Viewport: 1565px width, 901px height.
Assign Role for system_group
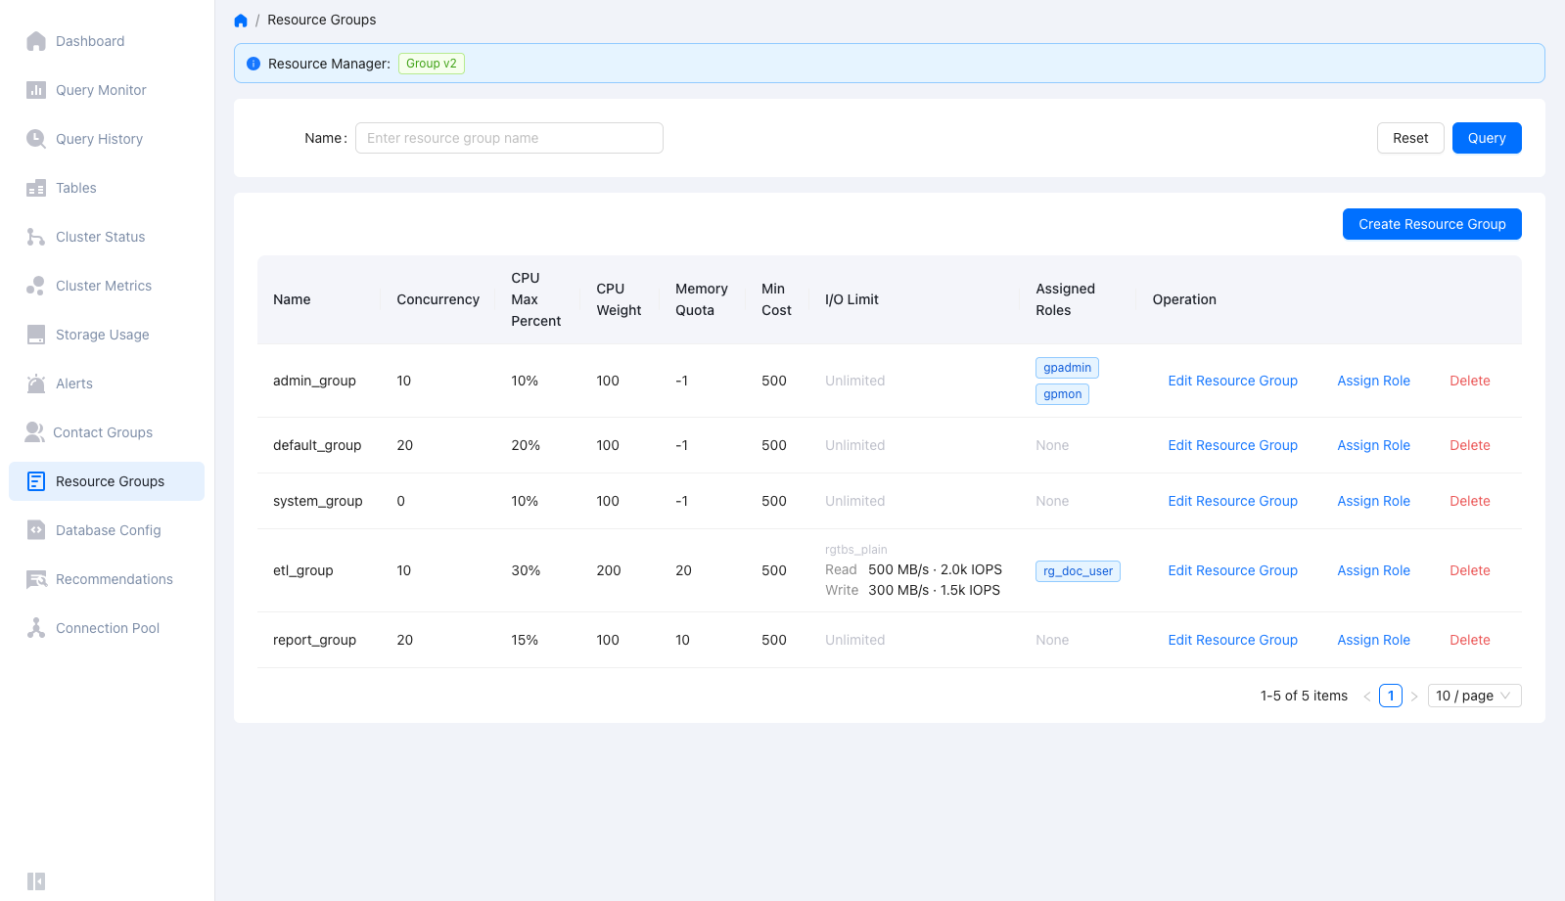pyautogui.click(x=1373, y=501)
